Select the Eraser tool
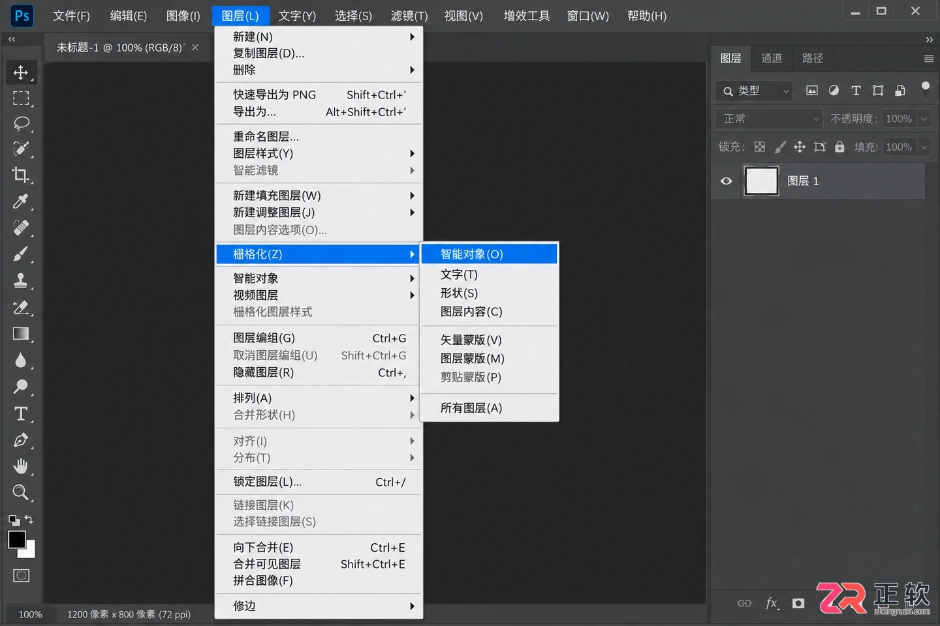Viewport: 940px width, 626px height. [x=21, y=307]
